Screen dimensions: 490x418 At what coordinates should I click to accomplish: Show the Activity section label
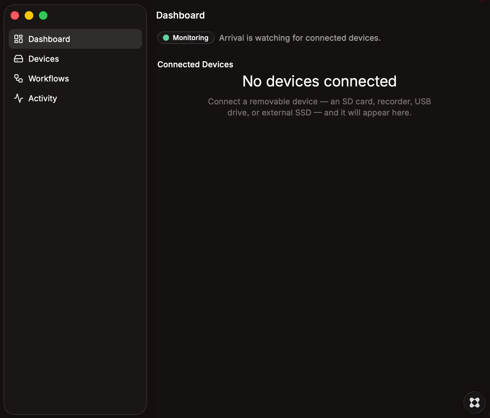tap(43, 98)
